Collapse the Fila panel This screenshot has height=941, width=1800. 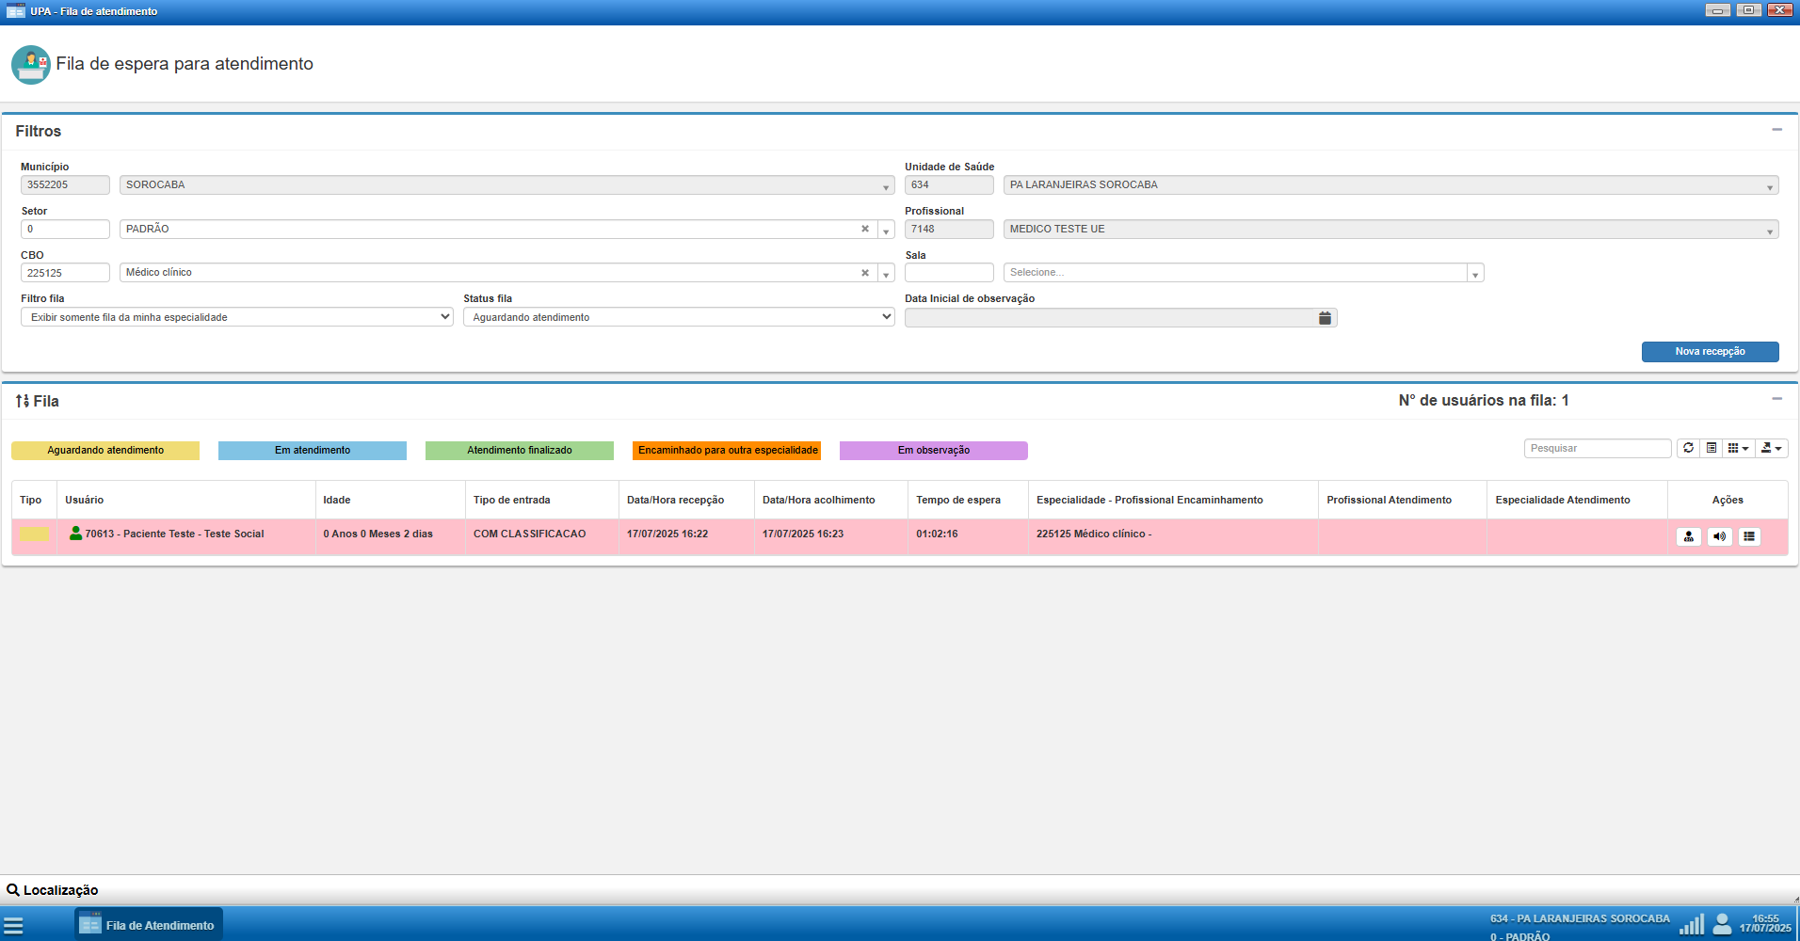click(x=1776, y=399)
